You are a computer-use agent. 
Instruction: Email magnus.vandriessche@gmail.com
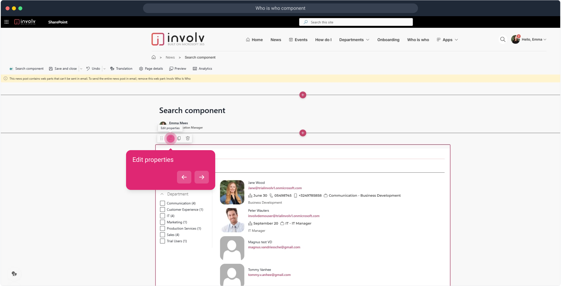pyautogui.click(x=274, y=247)
